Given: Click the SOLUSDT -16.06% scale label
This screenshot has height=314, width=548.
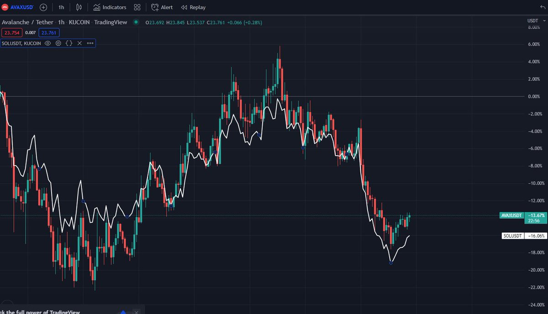Looking at the screenshot, I should [x=524, y=236].
